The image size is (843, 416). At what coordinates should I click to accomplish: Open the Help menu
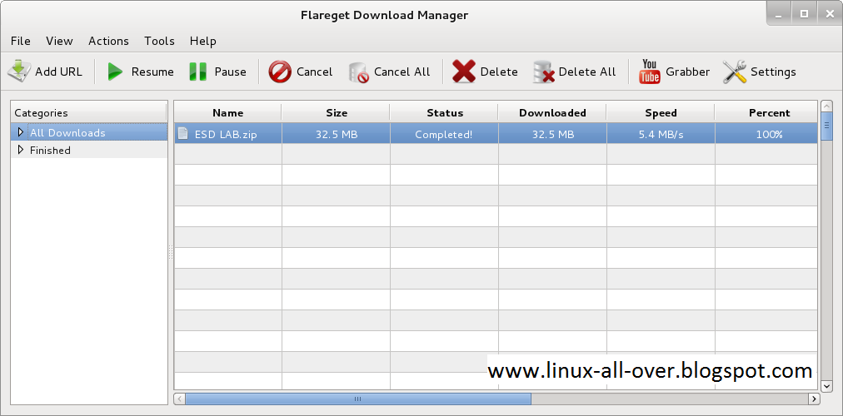[x=202, y=41]
